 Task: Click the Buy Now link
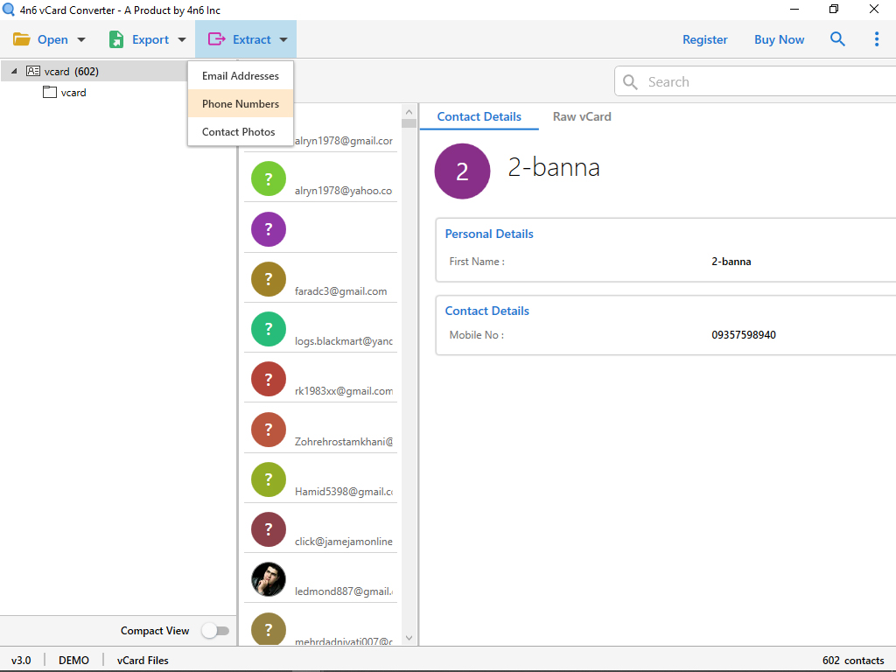point(779,39)
